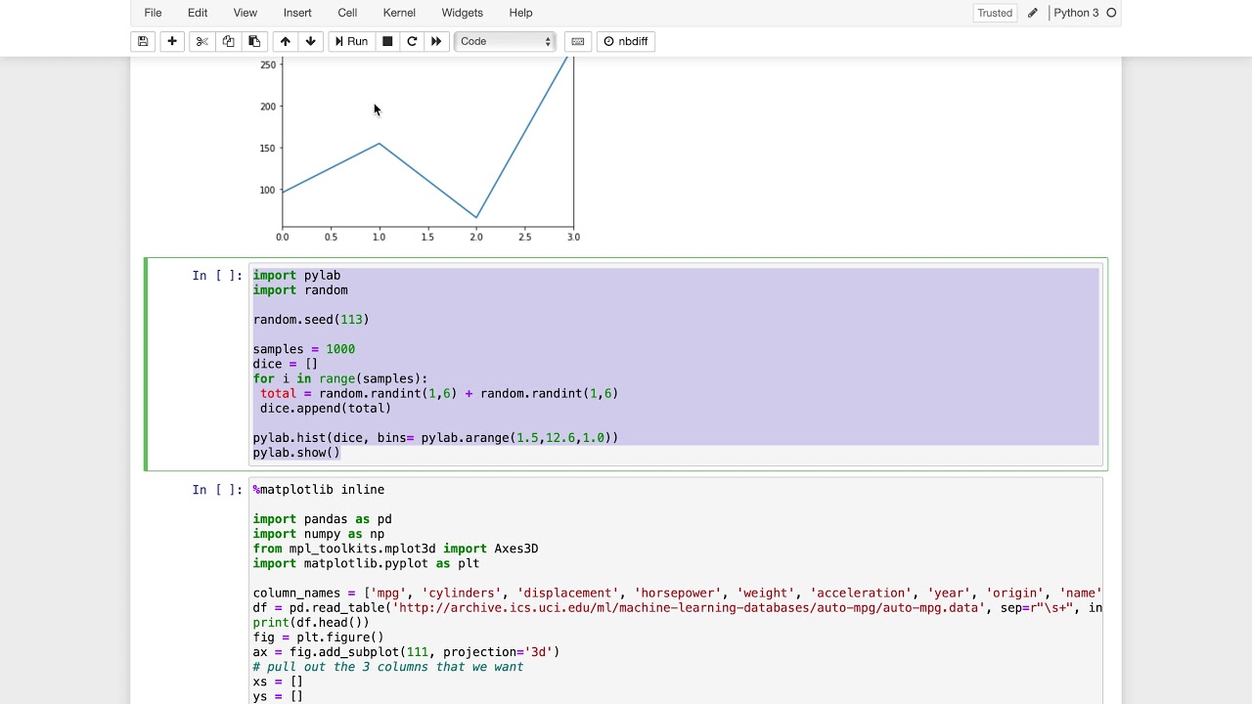
Task: Insert a cell below with the plus icon
Action: [172, 41]
